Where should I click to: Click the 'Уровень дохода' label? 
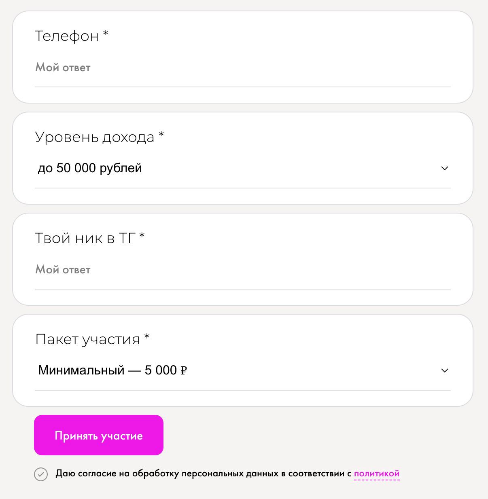(x=95, y=137)
